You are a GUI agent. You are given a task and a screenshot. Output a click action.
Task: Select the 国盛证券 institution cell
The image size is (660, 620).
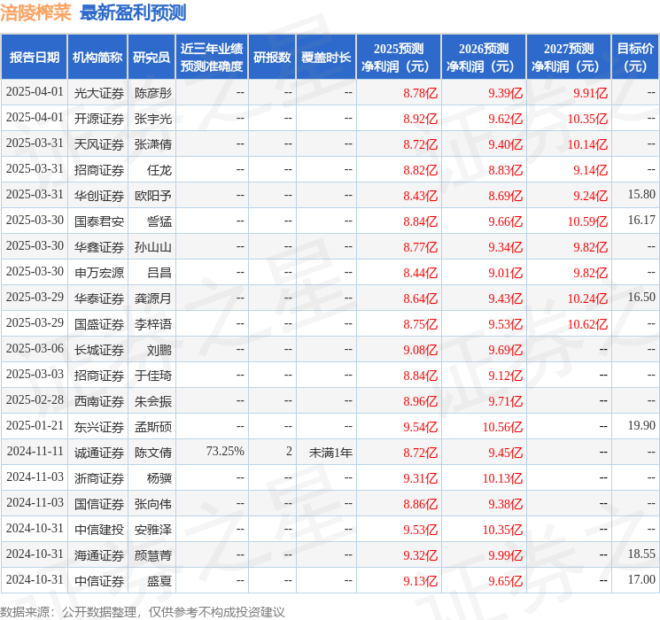click(99, 324)
